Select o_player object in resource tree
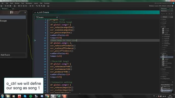 point(167,59)
